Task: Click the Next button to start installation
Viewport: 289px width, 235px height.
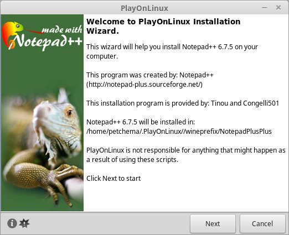Action: point(213,223)
